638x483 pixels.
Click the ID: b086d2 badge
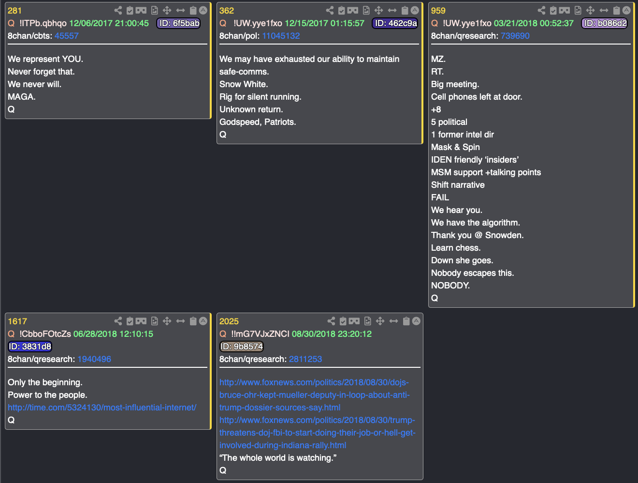[x=605, y=23]
